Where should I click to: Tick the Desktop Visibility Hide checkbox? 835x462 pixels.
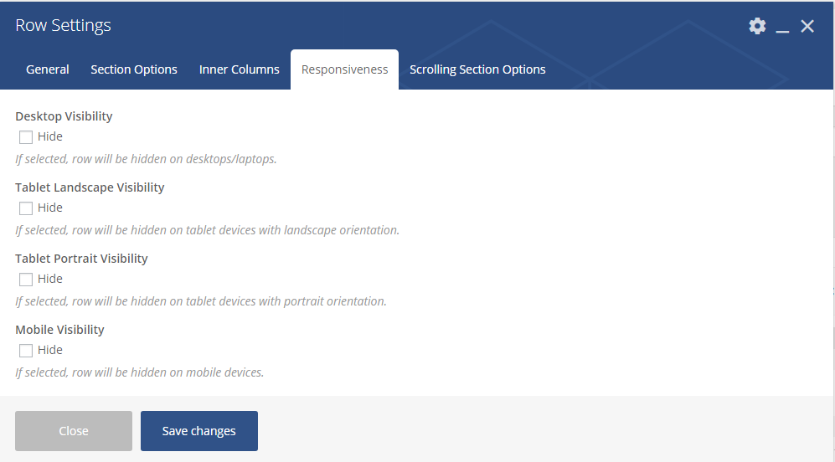(x=26, y=137)
